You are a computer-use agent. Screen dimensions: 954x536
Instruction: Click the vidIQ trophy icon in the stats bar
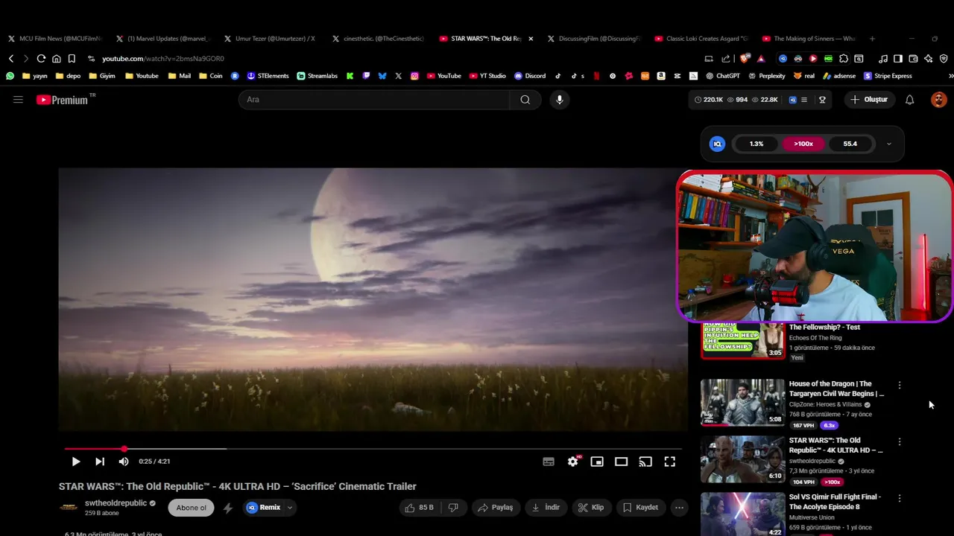822,100
